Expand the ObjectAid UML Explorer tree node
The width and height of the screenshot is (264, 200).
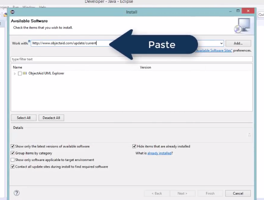[15, 73]
